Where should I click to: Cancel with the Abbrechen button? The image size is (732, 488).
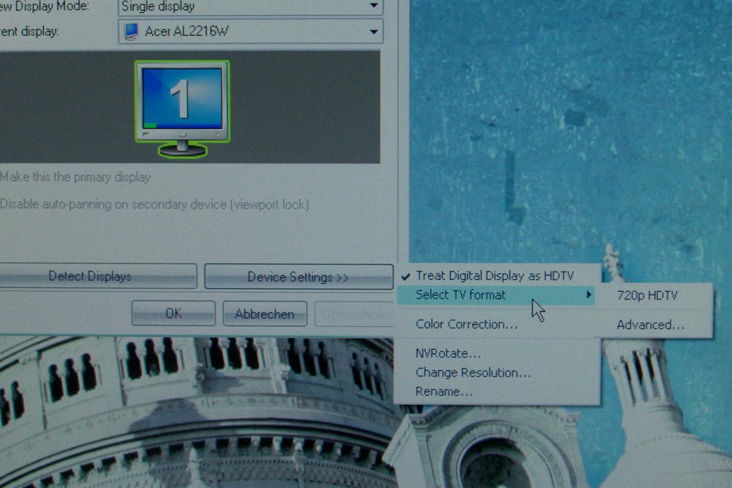(x=264, y=314)
